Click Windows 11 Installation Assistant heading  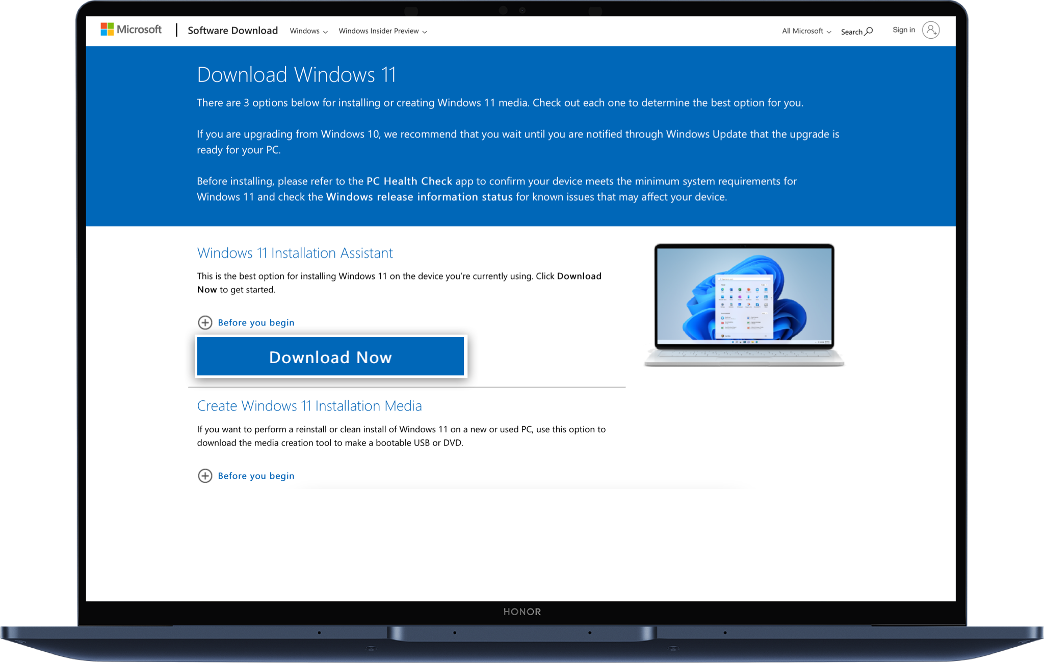[295, 253]
